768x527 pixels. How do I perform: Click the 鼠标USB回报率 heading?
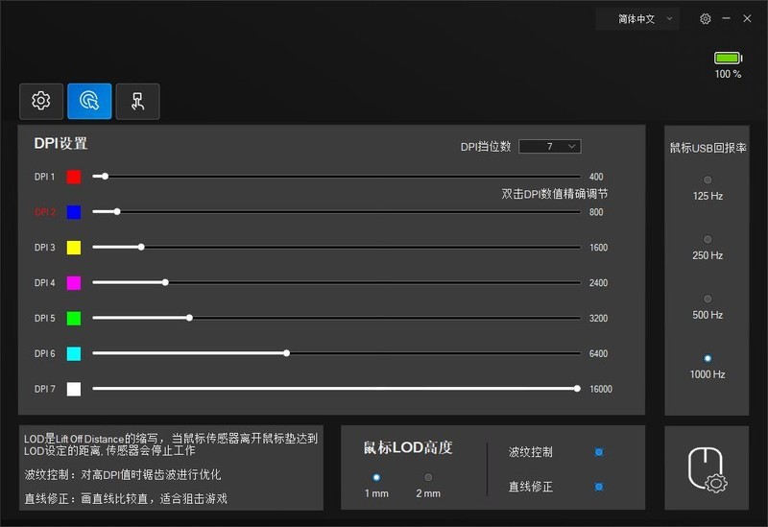(x=708, y=148)
